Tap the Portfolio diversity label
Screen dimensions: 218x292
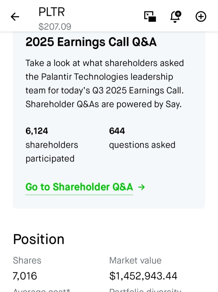pyautogui.click(x=145, y=290)
